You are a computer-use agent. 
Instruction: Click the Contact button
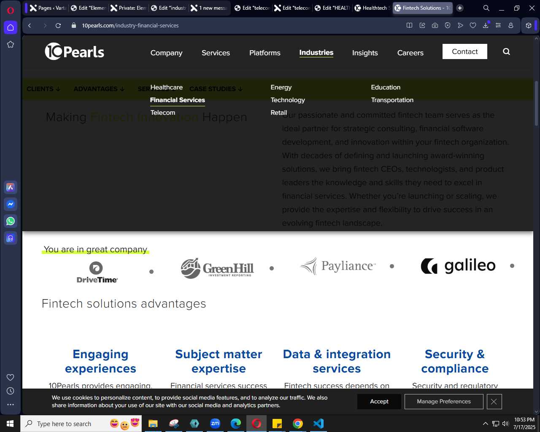click(465, 51)
